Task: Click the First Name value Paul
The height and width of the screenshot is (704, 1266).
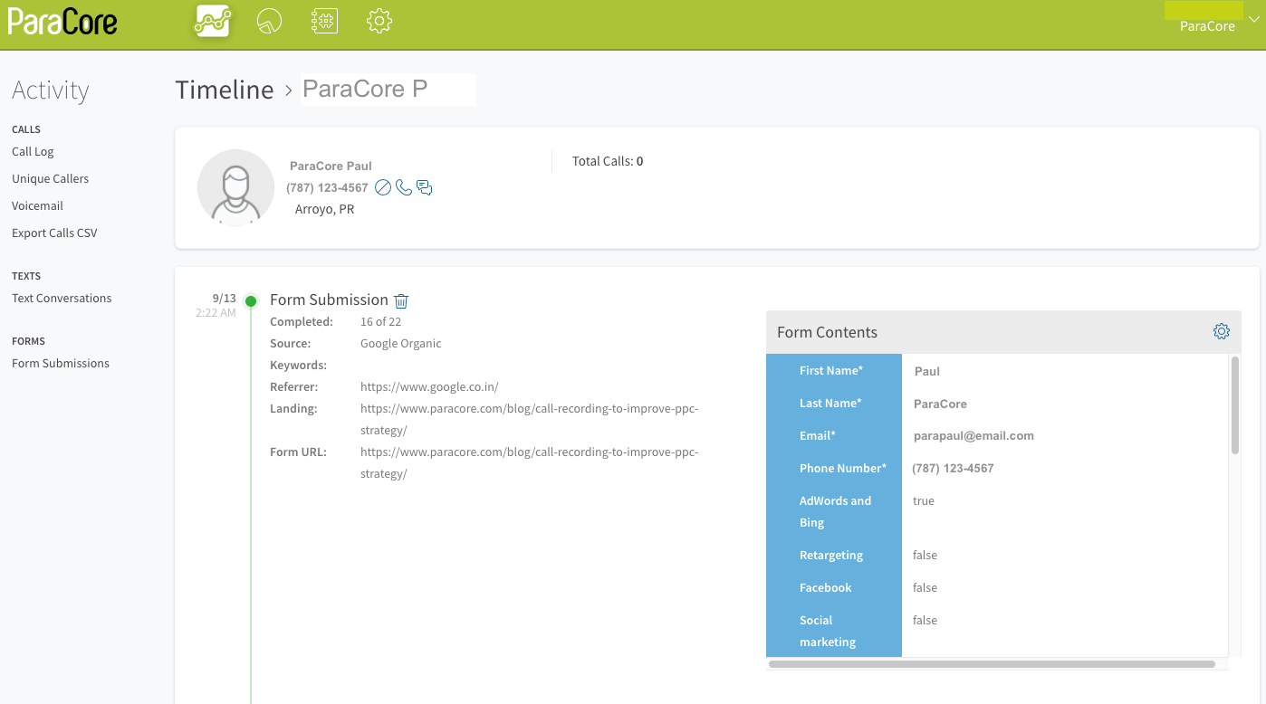Action: tap(927, 371)
